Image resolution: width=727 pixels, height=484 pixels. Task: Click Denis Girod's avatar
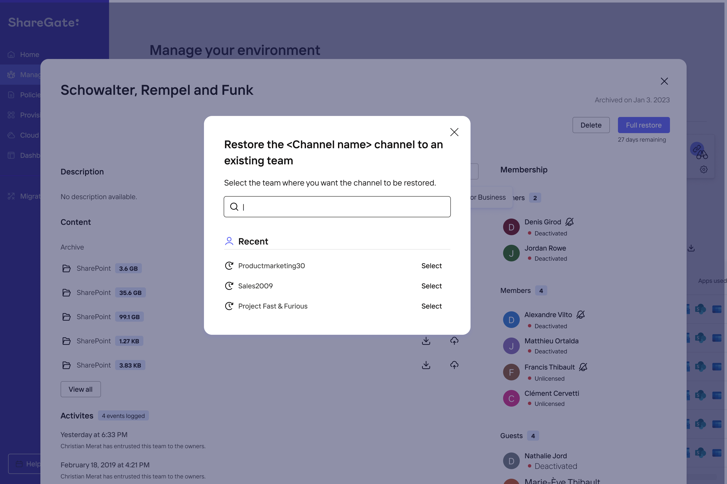(511, 227)
